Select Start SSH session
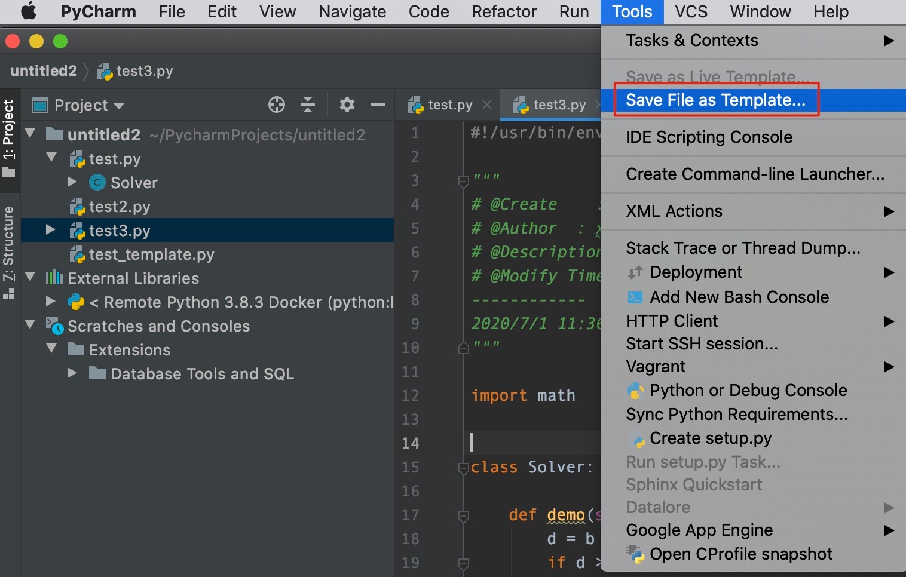This screenshot has height=577, width=906. pos(753,344)
